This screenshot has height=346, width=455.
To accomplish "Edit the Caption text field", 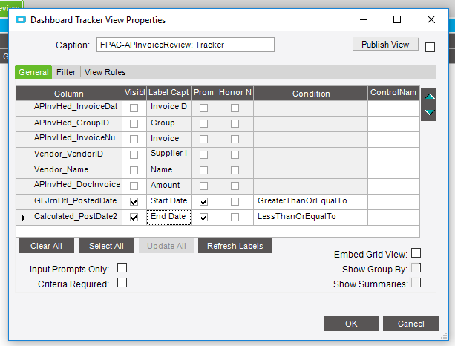I will pyautogui.click(x=185, y=45).
